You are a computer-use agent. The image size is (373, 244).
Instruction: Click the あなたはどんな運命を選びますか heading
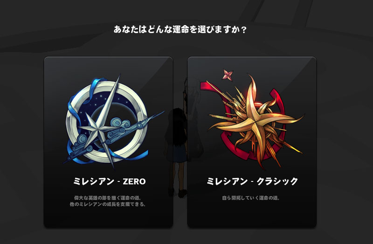coord(180,29)
